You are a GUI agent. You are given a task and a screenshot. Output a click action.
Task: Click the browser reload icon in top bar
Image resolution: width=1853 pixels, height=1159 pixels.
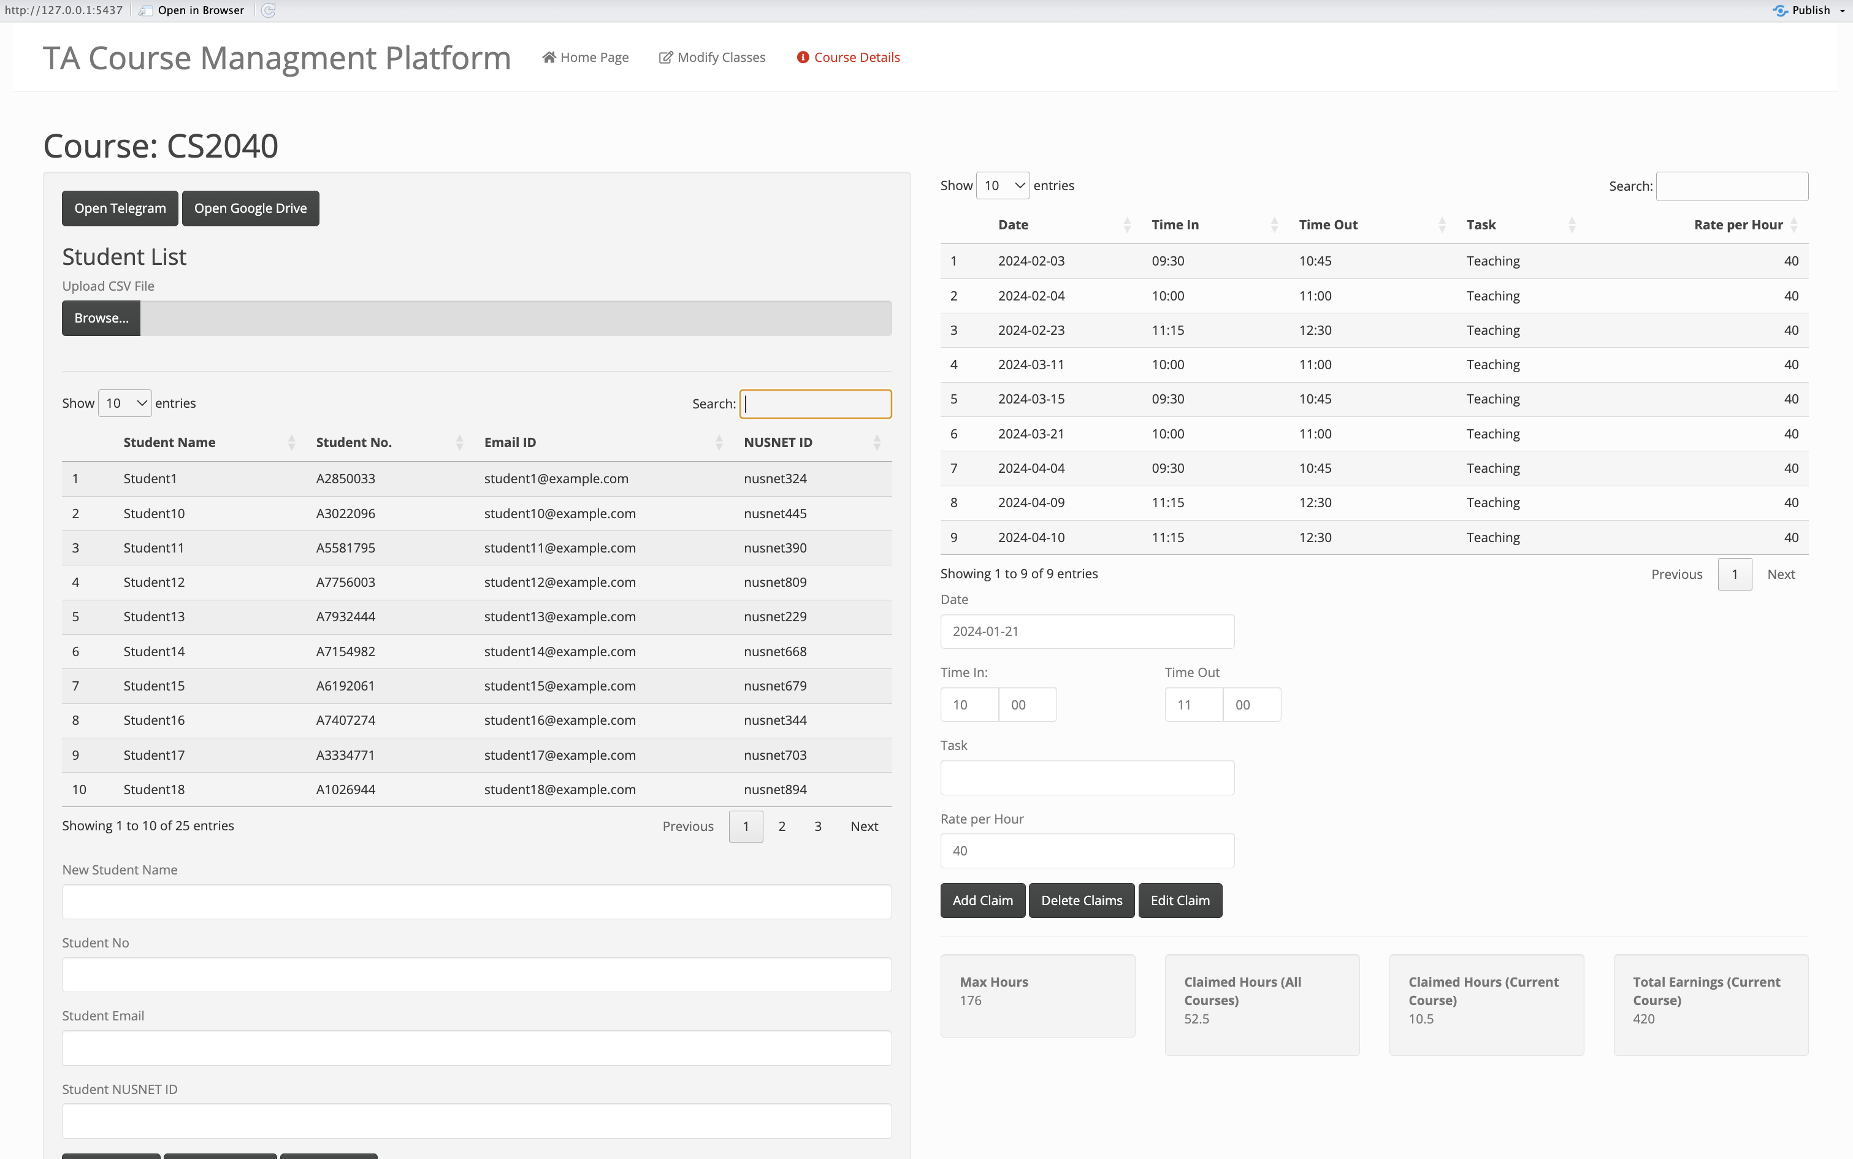point(268,10)
